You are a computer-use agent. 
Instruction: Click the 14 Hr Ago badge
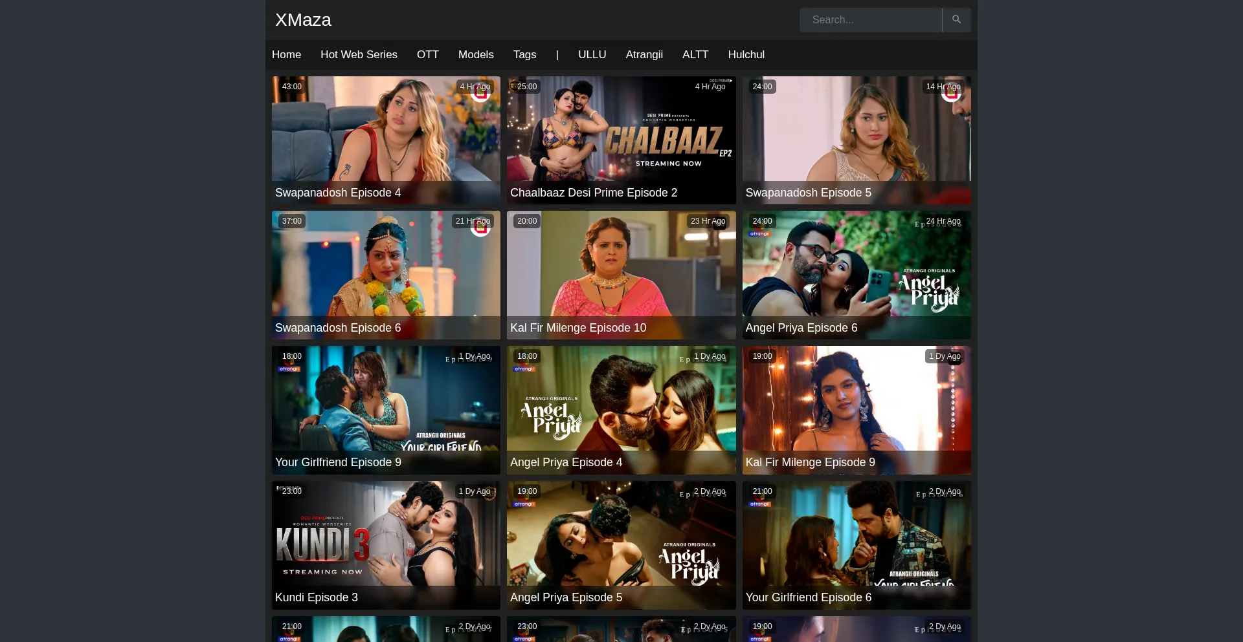(x=943, y=87)
